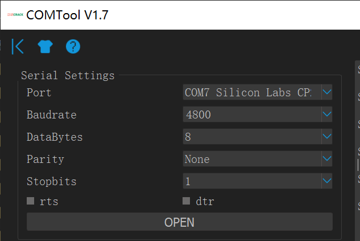
Task: Open the Parity dropdown arrow
Action: pos(326,159)
